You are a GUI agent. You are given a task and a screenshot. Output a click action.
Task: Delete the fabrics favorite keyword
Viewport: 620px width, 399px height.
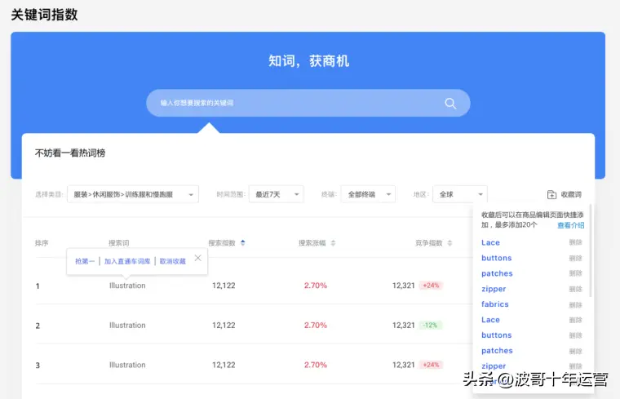click(576, 304)
